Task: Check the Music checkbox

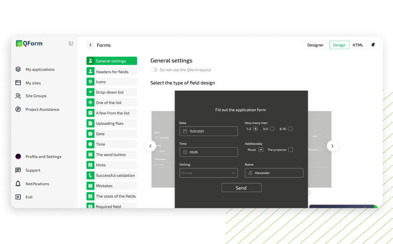Action: coord(261,150)
